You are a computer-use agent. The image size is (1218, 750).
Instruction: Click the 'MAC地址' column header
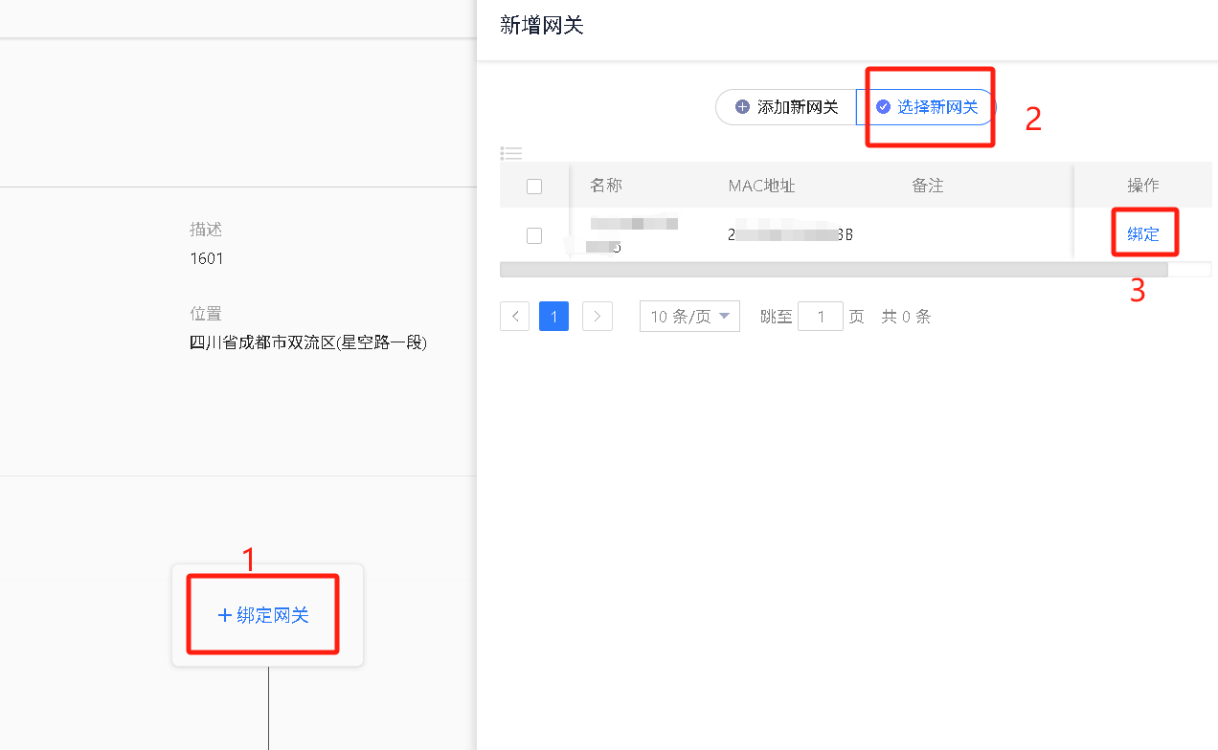[761, 186]
